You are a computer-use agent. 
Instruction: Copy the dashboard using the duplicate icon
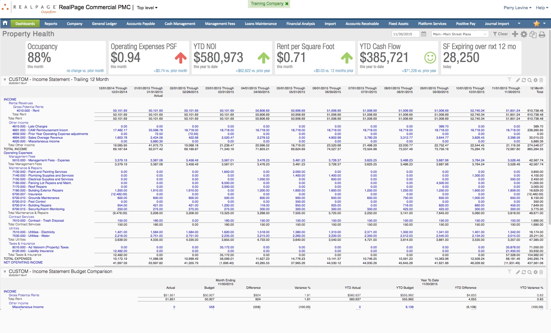pos(533,34)
